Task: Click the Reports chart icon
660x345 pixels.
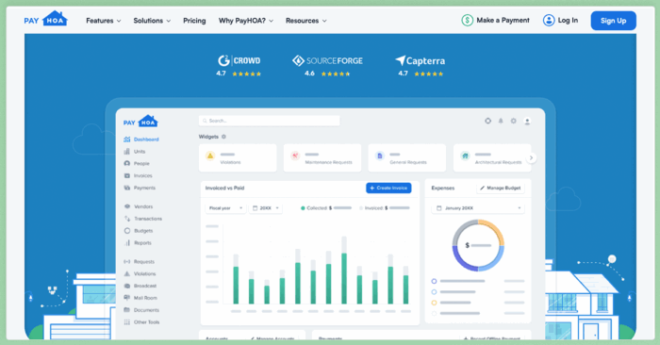Action: point(126,243)
